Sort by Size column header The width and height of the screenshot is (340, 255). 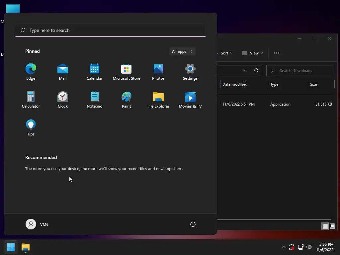click(x=321, y=84)
